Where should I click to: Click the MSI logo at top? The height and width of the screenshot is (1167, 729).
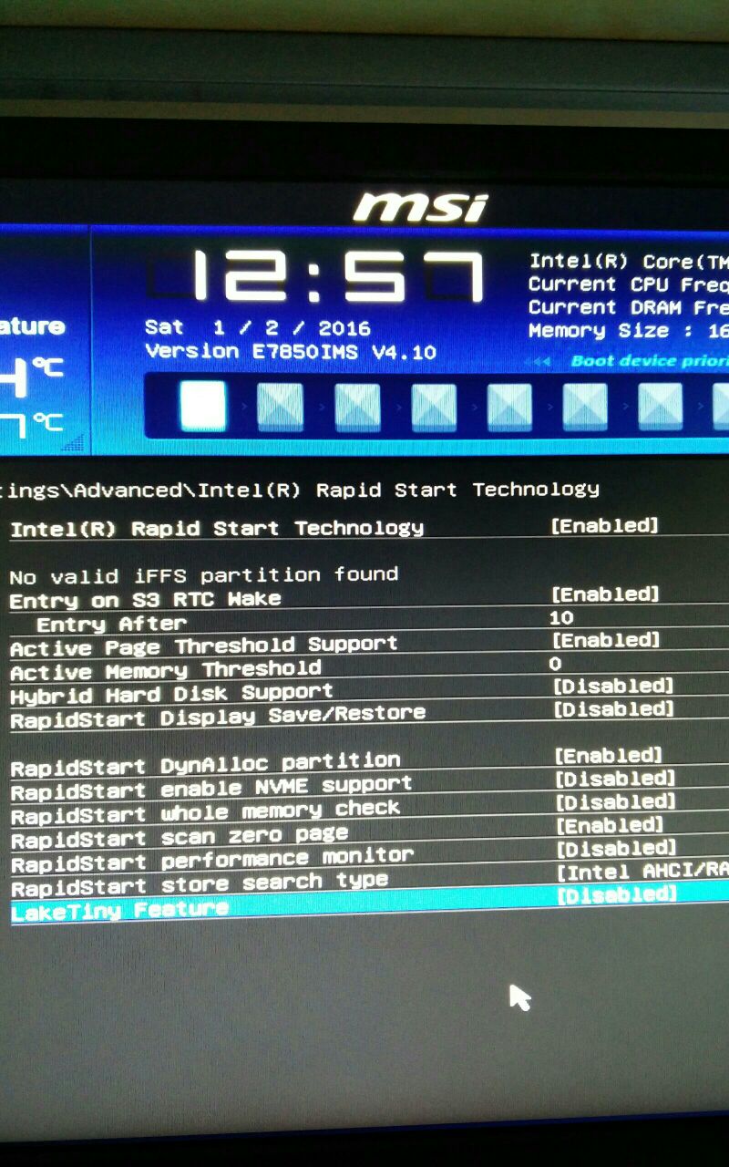click(x=420, y=208)
